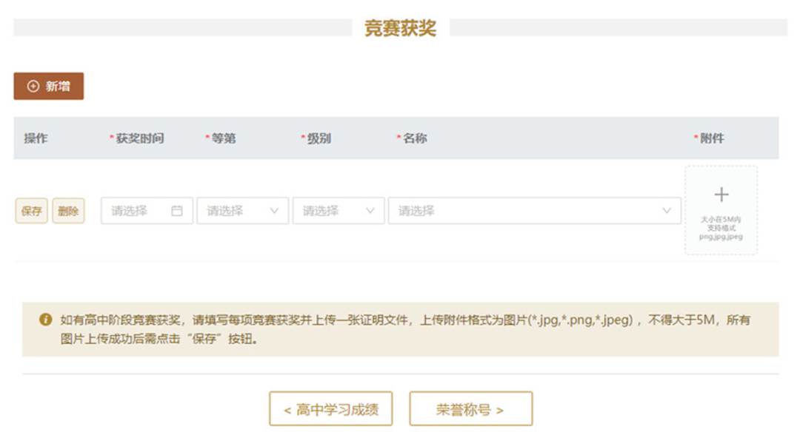The width and height of the screenshot is (800, 435).
Task: Click the 保存 button to save the row
Action: 30,210
